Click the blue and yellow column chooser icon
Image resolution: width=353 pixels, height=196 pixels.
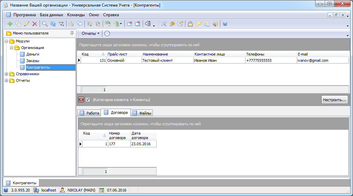click(71, 24)
